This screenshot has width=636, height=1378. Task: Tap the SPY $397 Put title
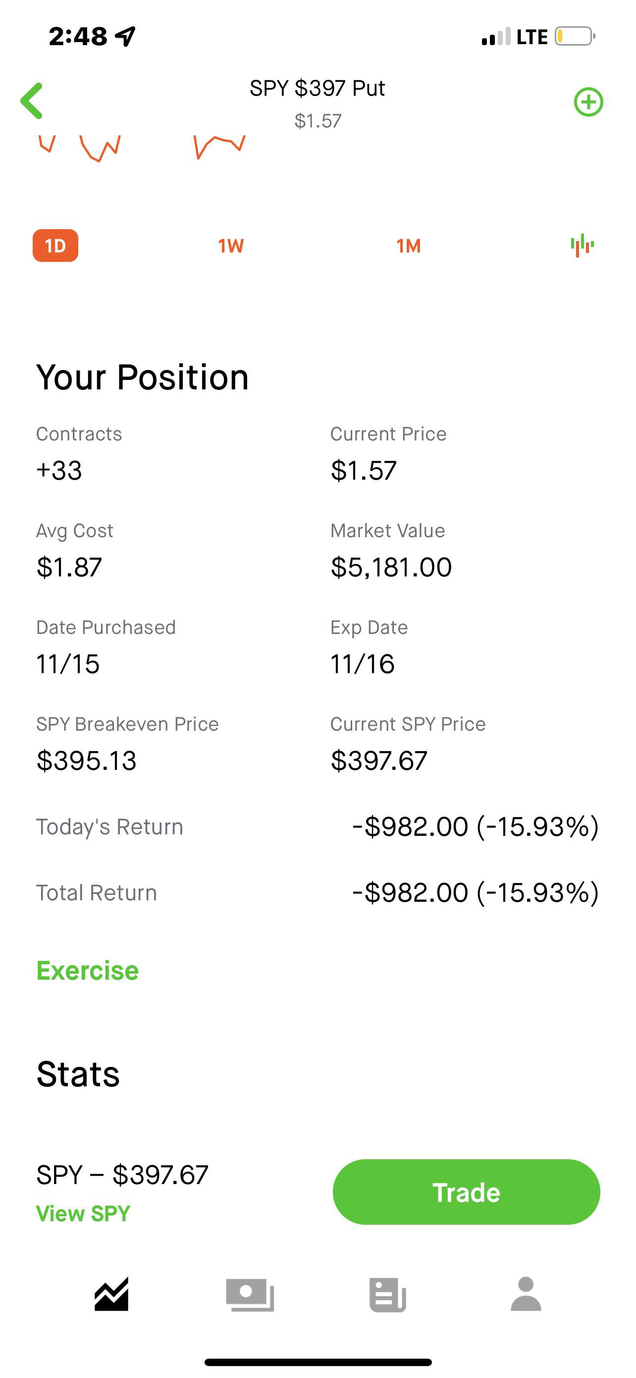[317, 88]
